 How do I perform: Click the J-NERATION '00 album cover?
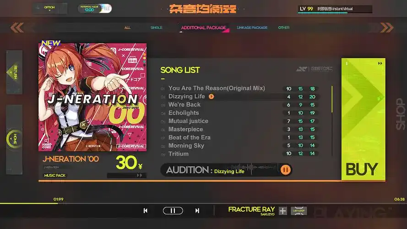coord(92,97)
